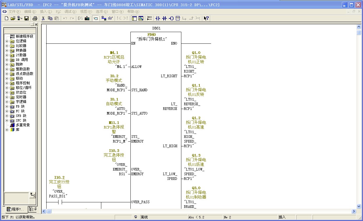Click the LT_RIGHT output parameter
363x221 pixels.
point(169,76)
